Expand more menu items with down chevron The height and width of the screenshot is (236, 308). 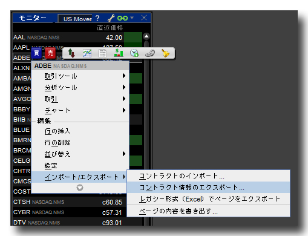(x=80, y=188)
